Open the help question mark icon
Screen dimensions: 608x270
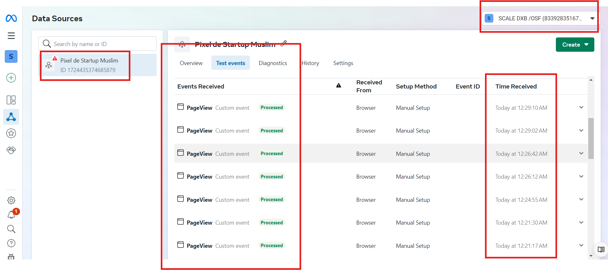coord(11,243)
